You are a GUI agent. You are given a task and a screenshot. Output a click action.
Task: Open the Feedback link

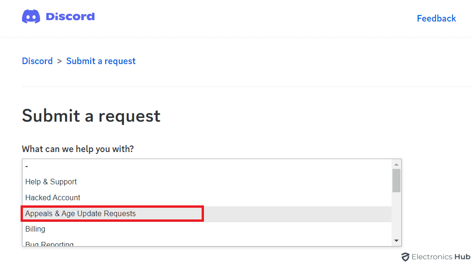coord(436,18)
